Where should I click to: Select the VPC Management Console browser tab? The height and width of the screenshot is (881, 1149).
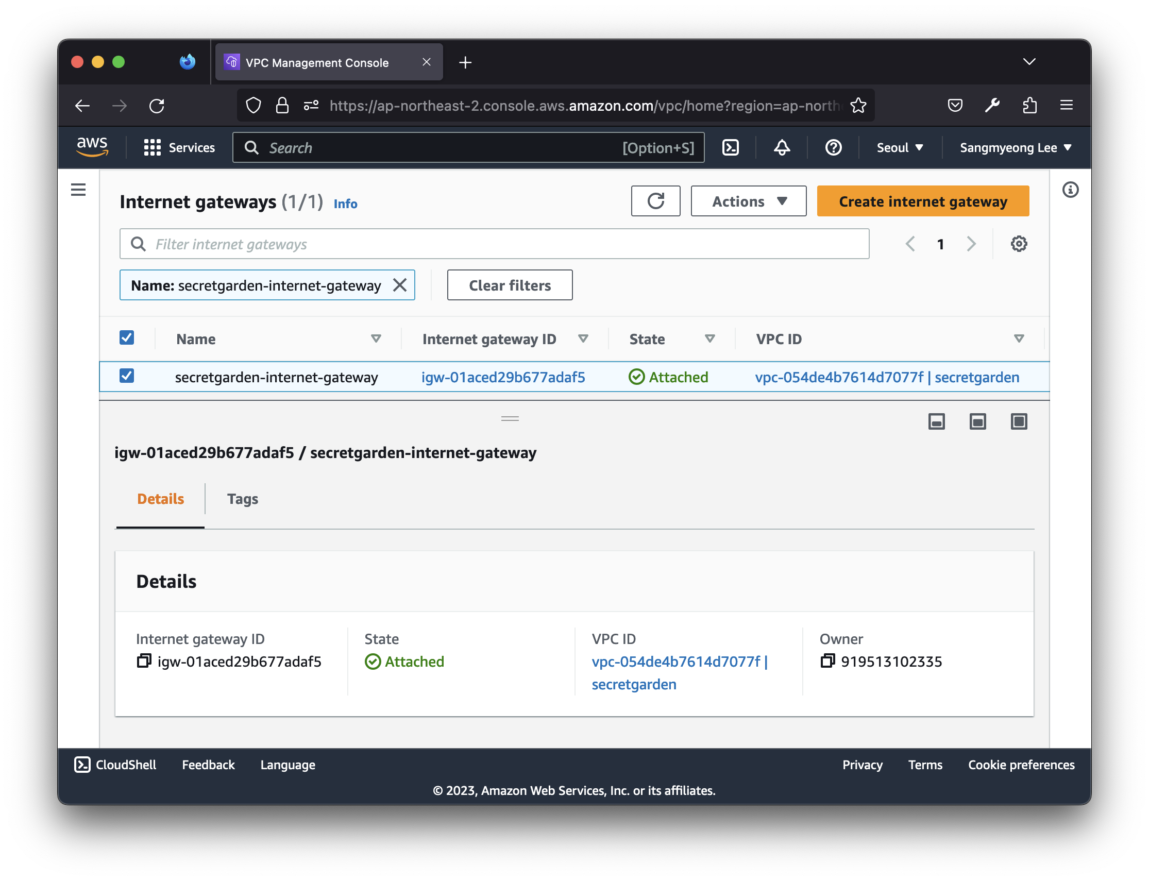(x=329, y=62)
